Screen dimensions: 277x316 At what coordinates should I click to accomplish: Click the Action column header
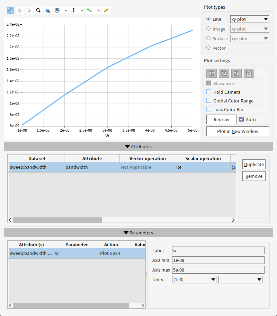point(111,244)
